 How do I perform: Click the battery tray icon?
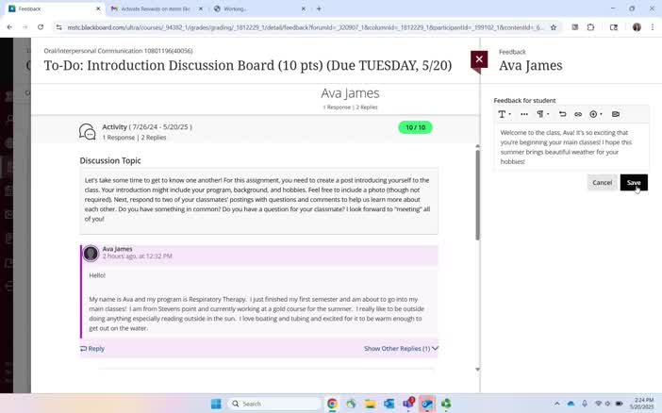619,404
